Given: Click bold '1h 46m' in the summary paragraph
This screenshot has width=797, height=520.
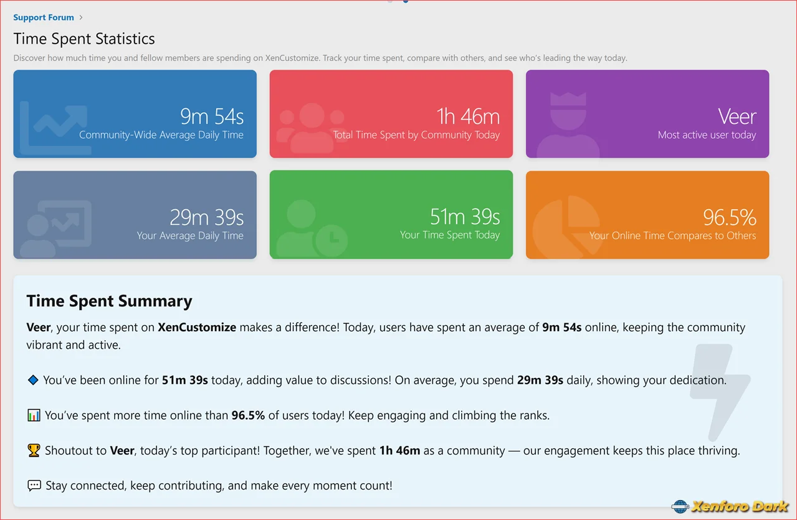Looking at the screenshot, I should click(x=399, y=451).
